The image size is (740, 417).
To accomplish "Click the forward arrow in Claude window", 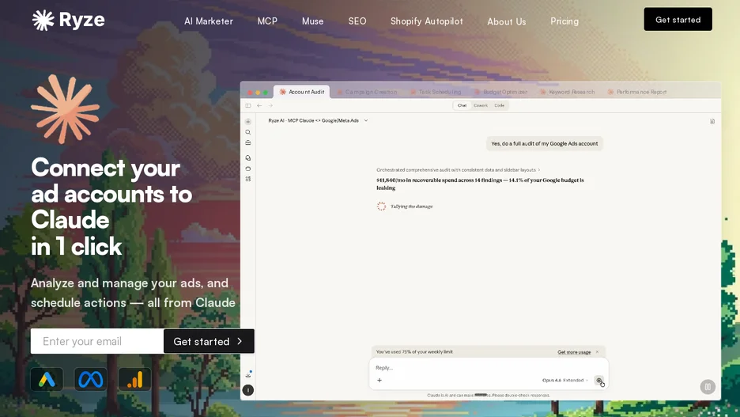I will (270, 105).
